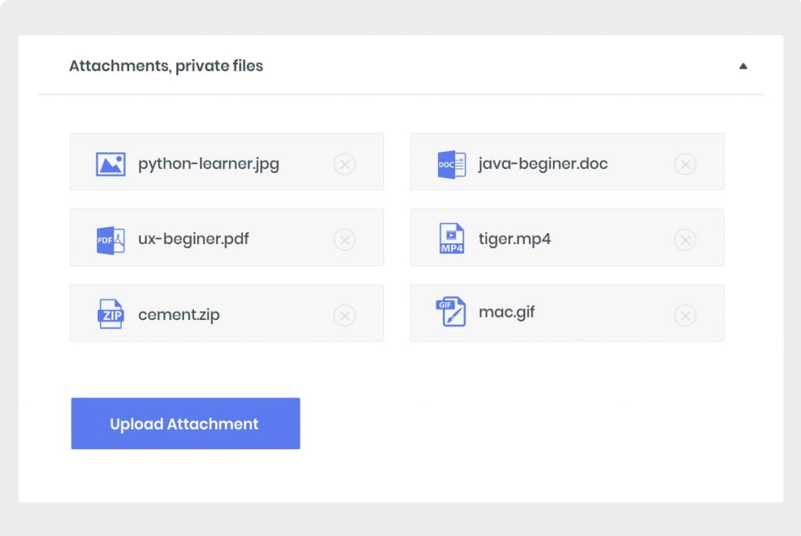Remove the mac.gif attachment
The height and width of the screenshot is (536, 801).
coord(685,315)
